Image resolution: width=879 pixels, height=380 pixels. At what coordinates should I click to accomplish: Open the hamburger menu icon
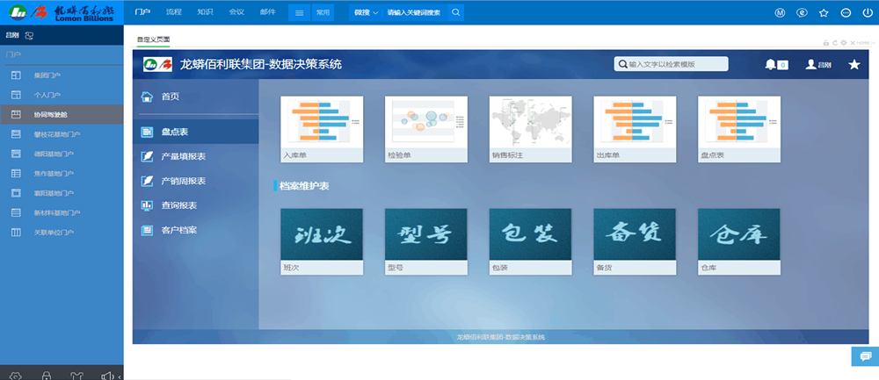tap(300, 12)
